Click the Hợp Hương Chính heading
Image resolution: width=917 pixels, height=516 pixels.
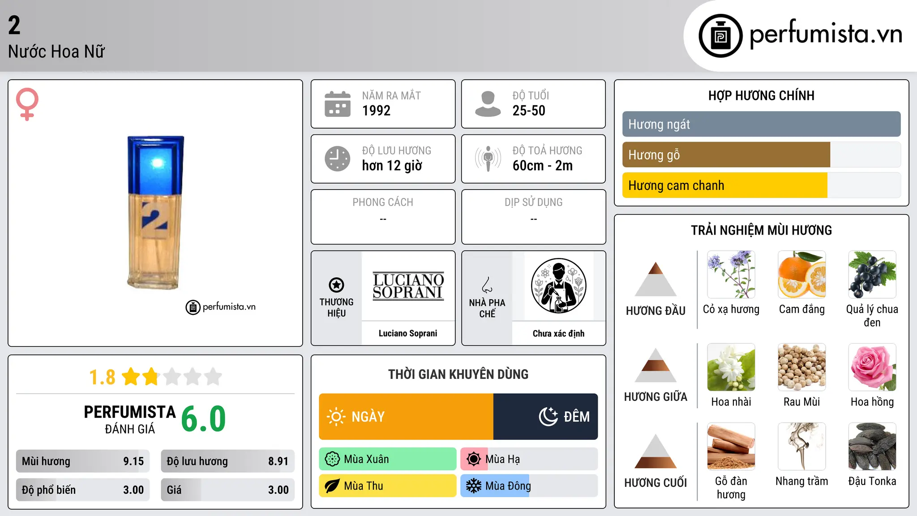click(761, 95)
